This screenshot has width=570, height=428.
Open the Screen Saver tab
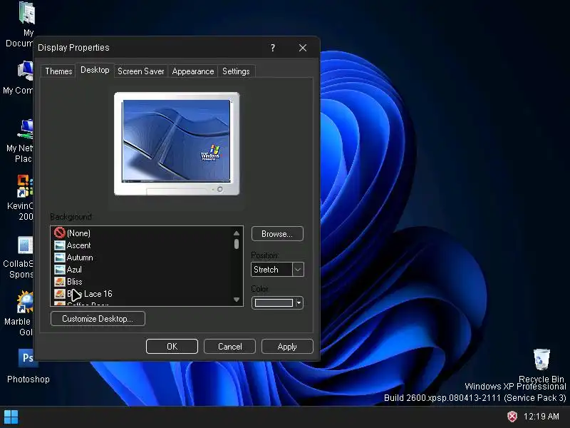140,71
